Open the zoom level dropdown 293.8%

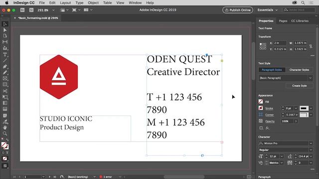(53, 10)
